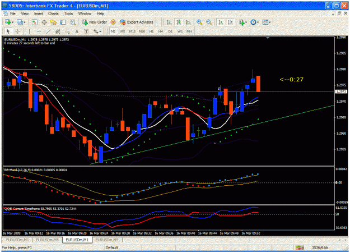Click the yellow <--0:27 countdown label

click(292, 80)
